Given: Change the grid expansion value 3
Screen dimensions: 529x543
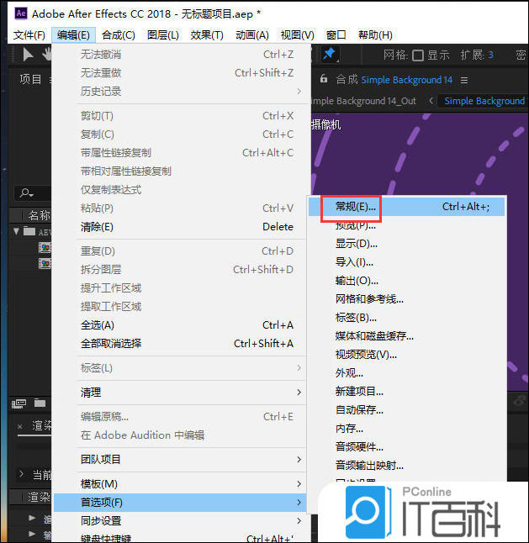Looking at the screenshot, I should [x=490, y=55].
